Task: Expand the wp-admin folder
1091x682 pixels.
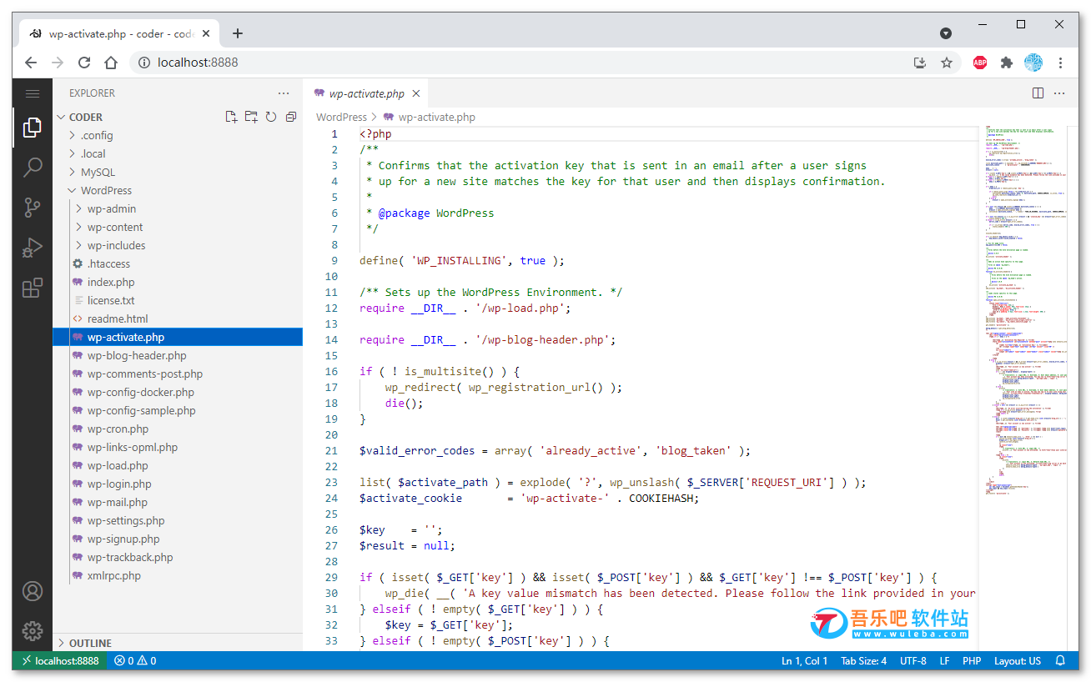Action: point(178,208)
